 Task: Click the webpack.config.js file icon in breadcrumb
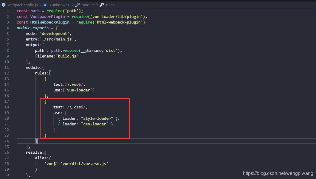[3, 5]
